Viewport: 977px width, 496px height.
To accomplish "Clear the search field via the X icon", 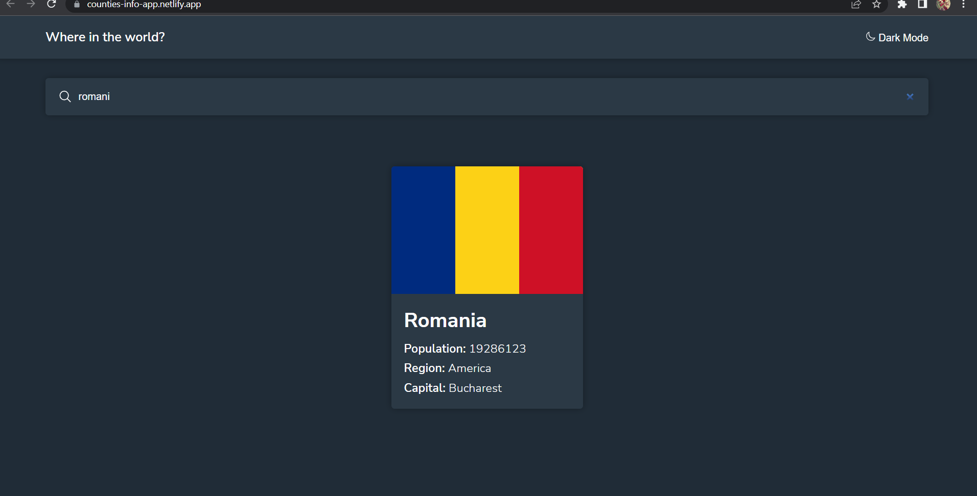I will click(x=911, y=96).
